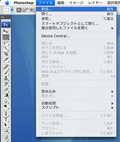Select the Lasso tool
Image resolution: width=120 pixels, height=142 pixels.
[6, 43]
